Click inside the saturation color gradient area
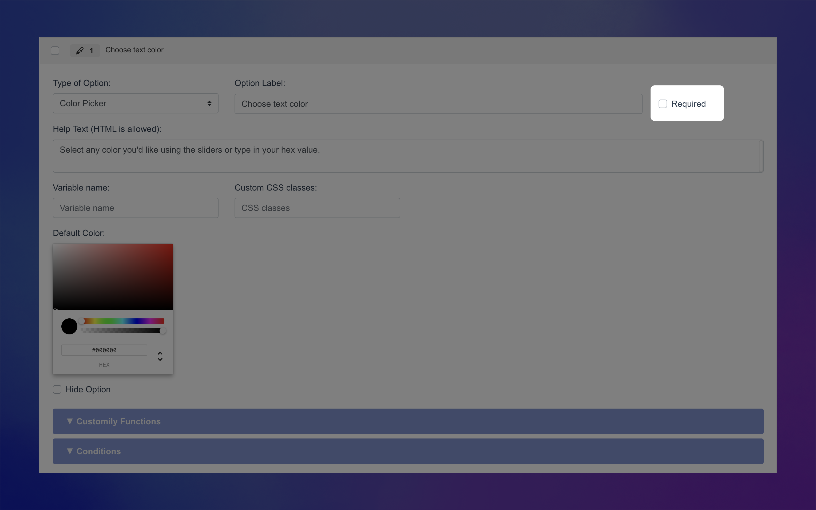816x510 pixels. coord(113,276)
